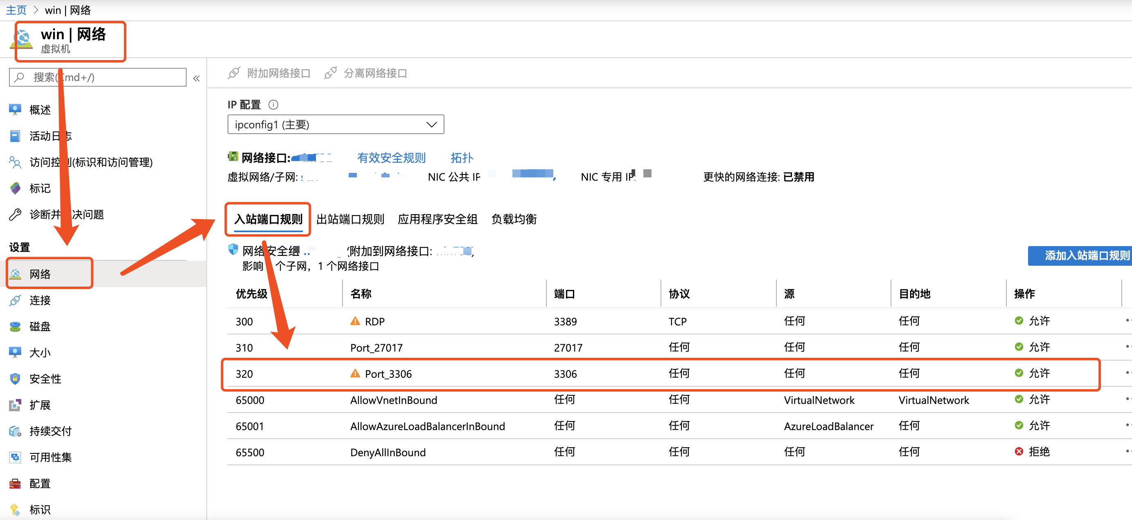1132x520 pixels.
Task: Open the 概述 overview icon in sidebar
Action: coord(15,109)
